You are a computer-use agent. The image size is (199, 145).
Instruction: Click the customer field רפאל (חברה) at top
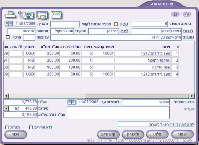click(x=157, y=31)
